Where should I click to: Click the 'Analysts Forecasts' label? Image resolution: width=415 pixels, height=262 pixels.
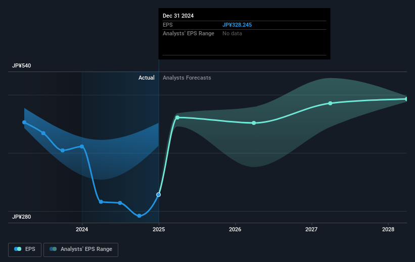coord(187,78)
